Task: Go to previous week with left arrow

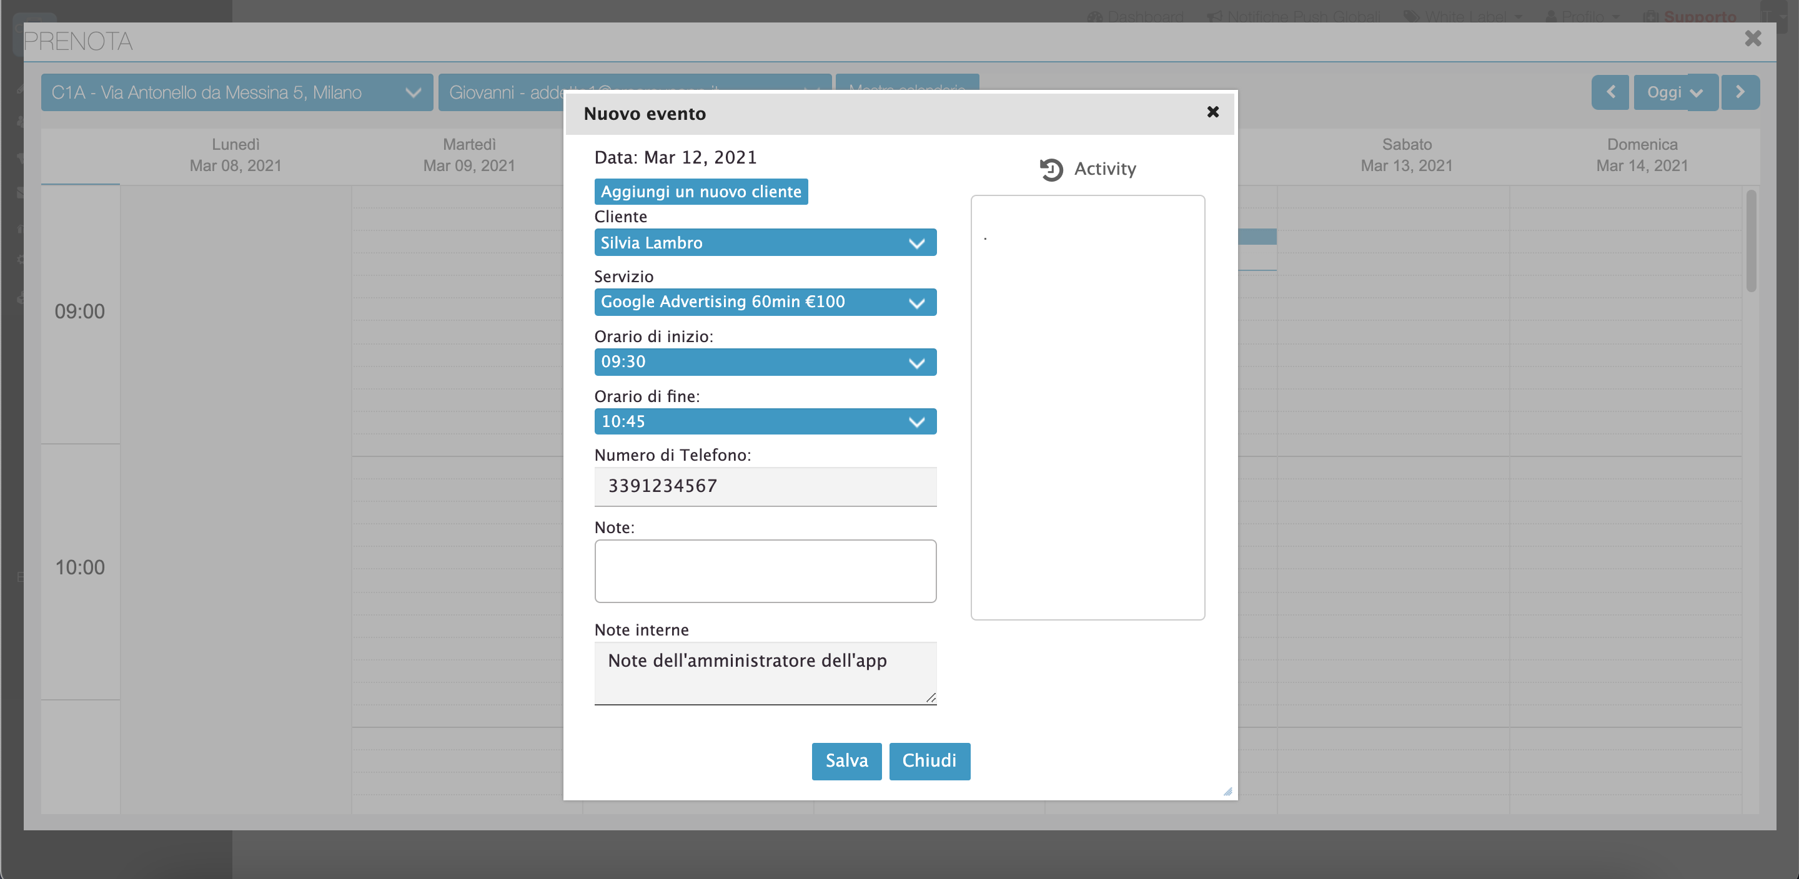Action: click(x=1610, y=92)
